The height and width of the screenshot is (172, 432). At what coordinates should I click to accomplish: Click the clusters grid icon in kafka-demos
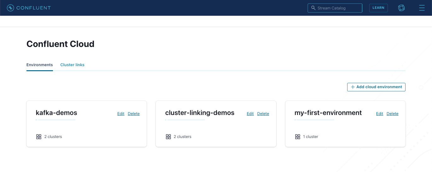tap(39, 137)
